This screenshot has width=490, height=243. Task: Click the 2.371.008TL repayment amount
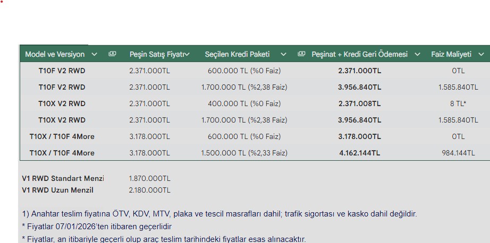pos(359,103)
